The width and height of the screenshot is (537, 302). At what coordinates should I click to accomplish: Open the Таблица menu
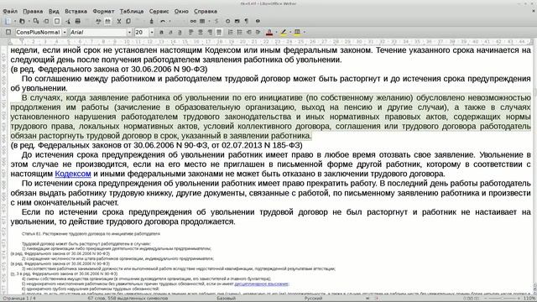(132, 11)
